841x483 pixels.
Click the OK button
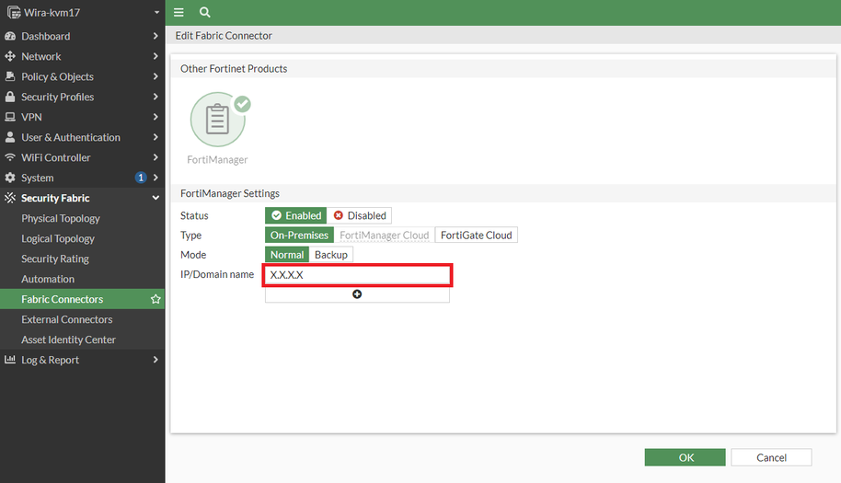(685, 457)
